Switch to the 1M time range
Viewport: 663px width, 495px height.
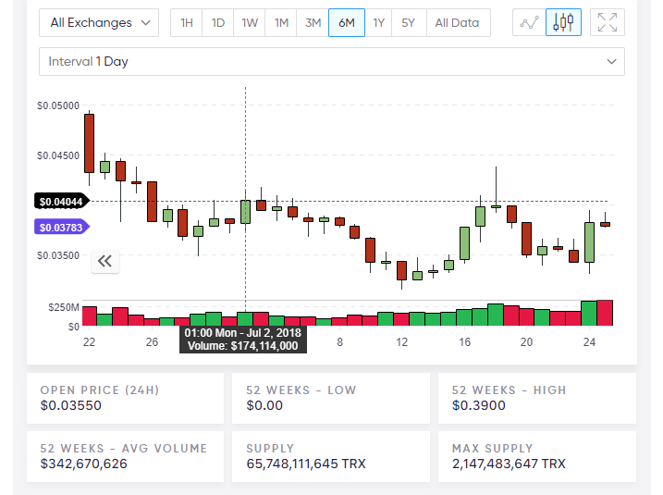tap(281, 23)
